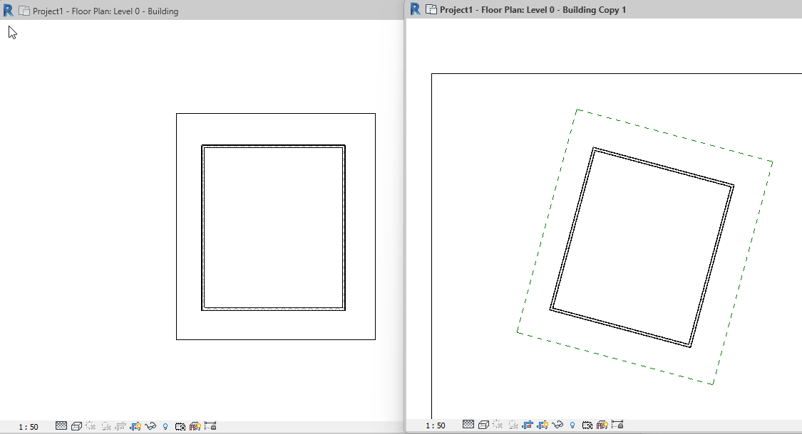
Task: Toggle Reveal Hidden Elements in the left view
Action: pyautogui.click(x=165, y=425)
